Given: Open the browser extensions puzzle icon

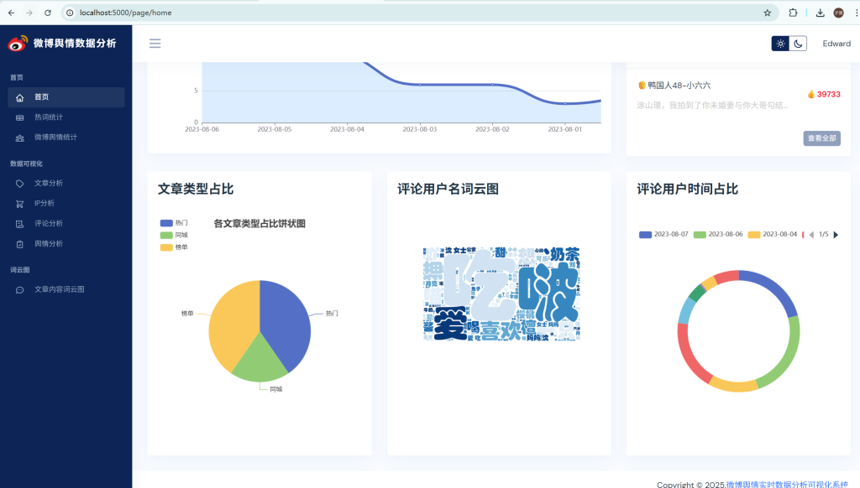Looking at the screenshot, I should coord(793,13).
